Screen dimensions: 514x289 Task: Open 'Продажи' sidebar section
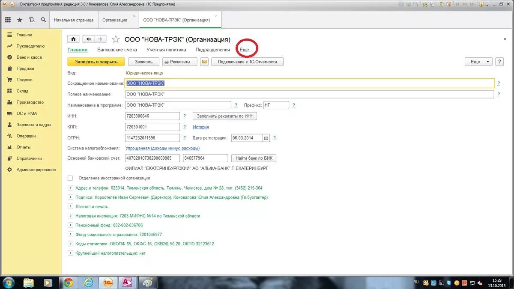pos(25,69)
